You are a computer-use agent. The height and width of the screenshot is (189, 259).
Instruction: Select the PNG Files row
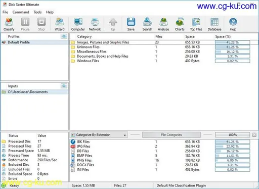coord(163,160)
